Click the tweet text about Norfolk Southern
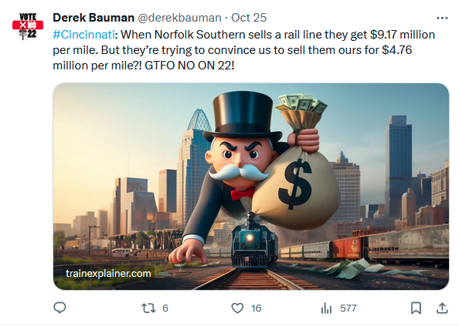The image size is (459, 327). pos(244,50)
